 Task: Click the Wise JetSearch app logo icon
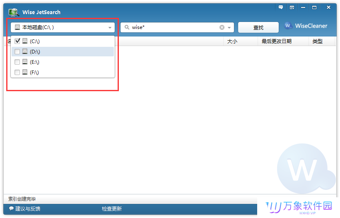tap(14, 12)
